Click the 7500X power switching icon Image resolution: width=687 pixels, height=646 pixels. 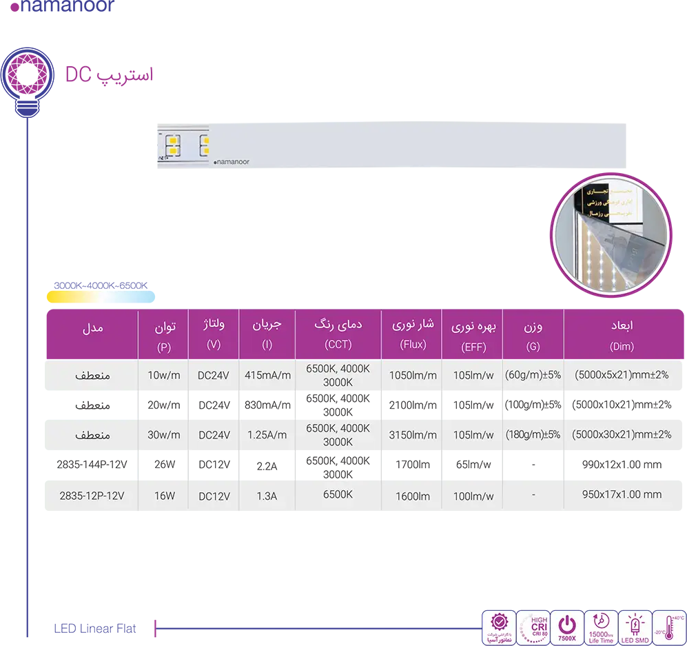pyautogui.click(x=566, y=627)
